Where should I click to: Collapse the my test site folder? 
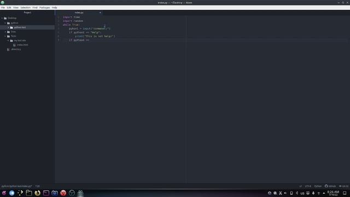[x=9, y=40]
